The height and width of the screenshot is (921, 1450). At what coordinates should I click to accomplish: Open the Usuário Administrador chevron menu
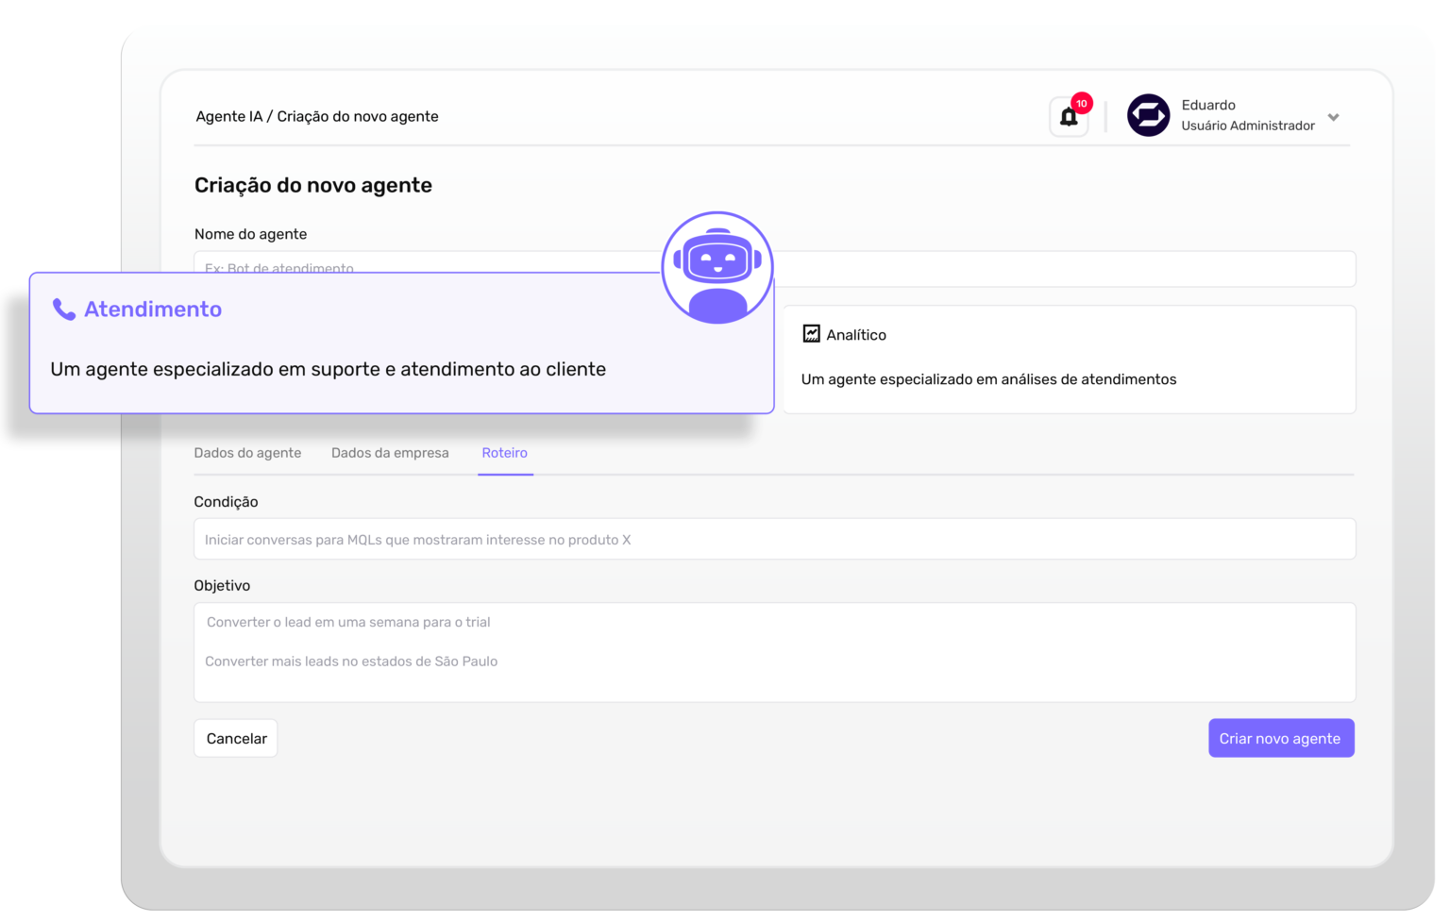tap(1334, 116)
